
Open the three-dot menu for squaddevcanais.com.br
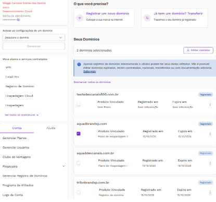(x=210, y=163)
